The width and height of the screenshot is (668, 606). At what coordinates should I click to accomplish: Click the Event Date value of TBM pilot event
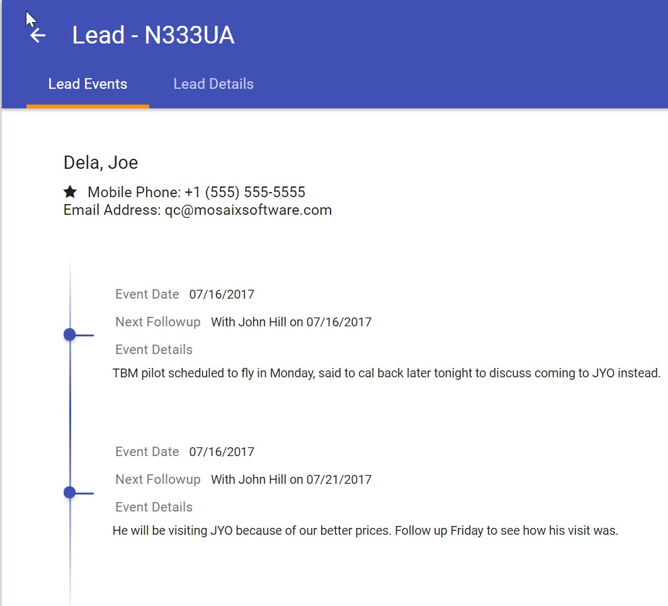tap(222, 294)
